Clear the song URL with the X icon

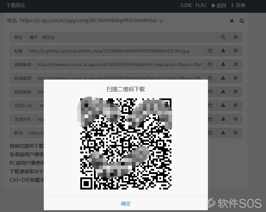[x=232, y=21]
